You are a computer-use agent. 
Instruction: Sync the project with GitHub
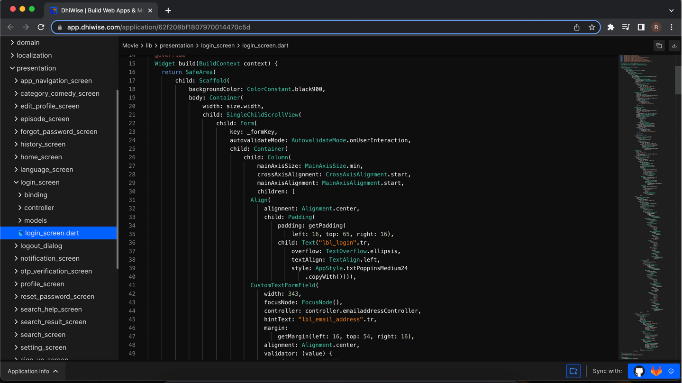pyautogui.click(x=638, y=371)
